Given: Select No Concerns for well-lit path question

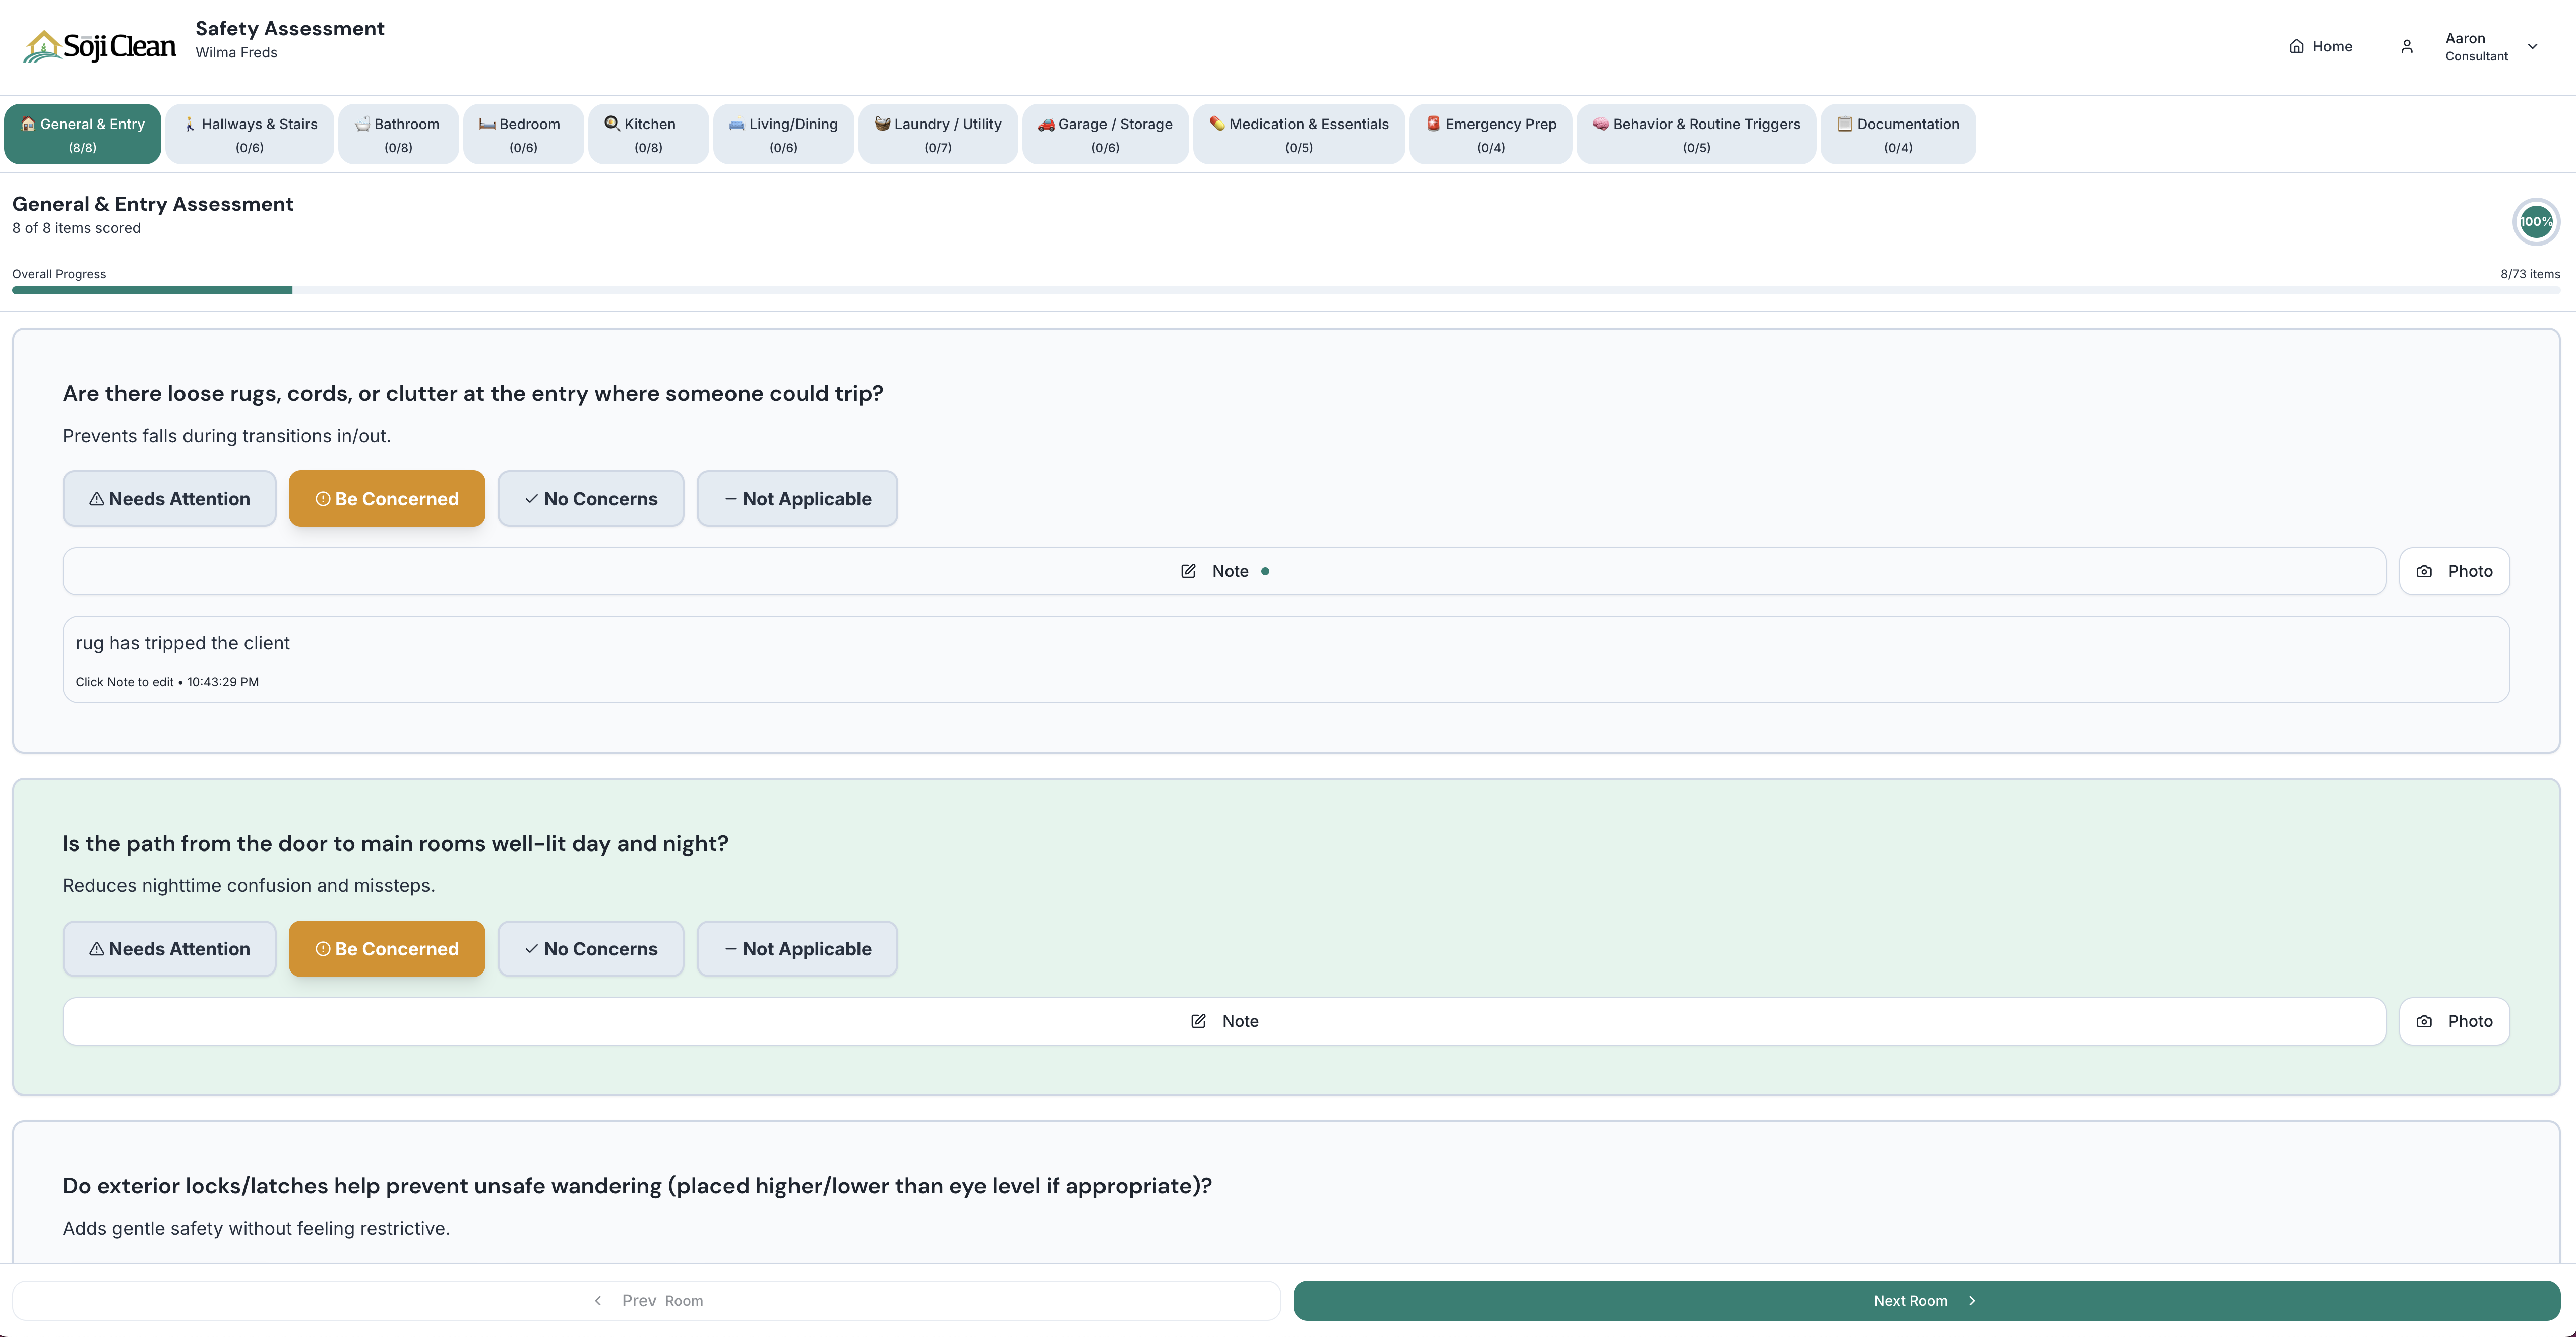Looking at the screenshot, I should [x=590, y=949].
